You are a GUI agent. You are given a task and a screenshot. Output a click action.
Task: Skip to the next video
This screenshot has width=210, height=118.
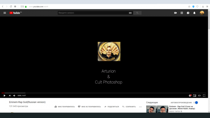tap(10, 96)
